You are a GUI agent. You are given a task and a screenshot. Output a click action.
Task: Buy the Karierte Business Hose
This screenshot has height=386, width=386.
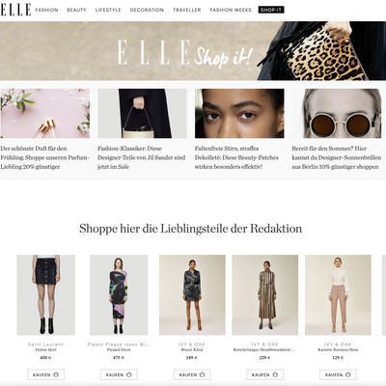338,374
